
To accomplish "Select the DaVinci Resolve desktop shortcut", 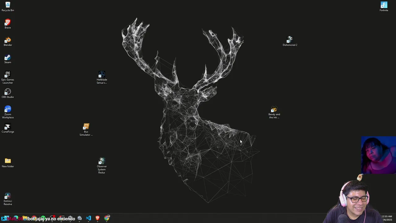I will 8,199.
